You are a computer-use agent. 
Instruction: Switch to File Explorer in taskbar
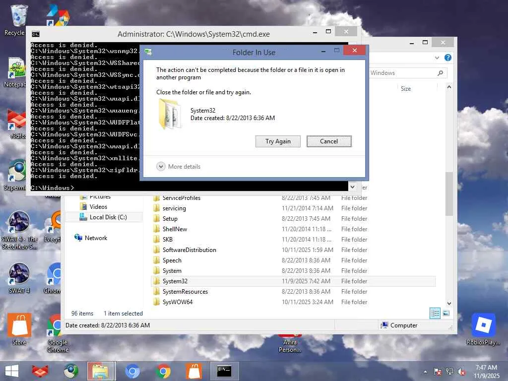pos(100,371)
